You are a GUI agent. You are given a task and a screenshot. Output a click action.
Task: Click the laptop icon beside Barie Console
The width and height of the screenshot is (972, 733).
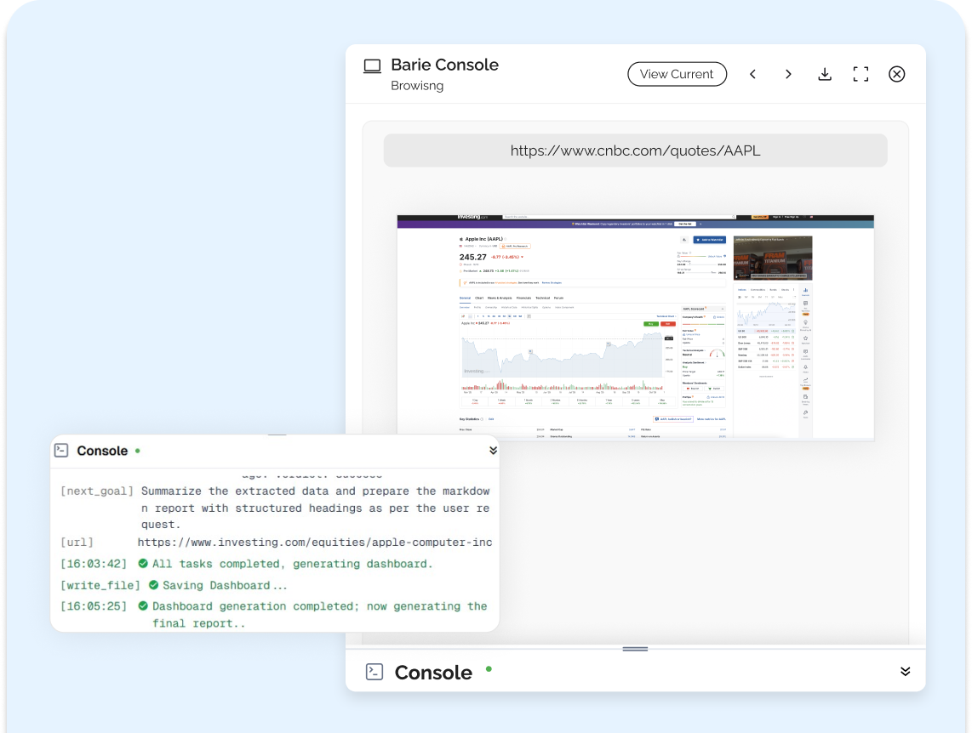tap(372, 66)
